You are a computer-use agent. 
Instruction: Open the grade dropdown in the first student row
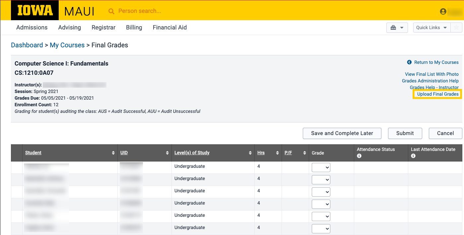pyautogui.click(x=321, y=168)
